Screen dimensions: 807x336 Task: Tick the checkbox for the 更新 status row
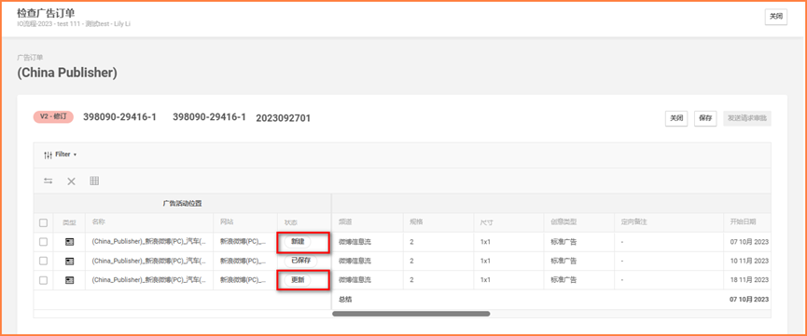point(43,280)
